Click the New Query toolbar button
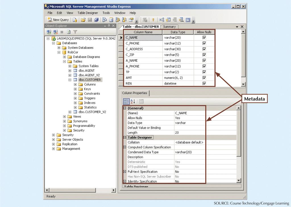Viewport: 291px width, 207px height. pyautogui.click(x=58, y=20)
